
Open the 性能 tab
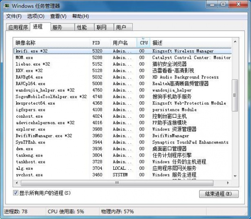click(85, 27)
